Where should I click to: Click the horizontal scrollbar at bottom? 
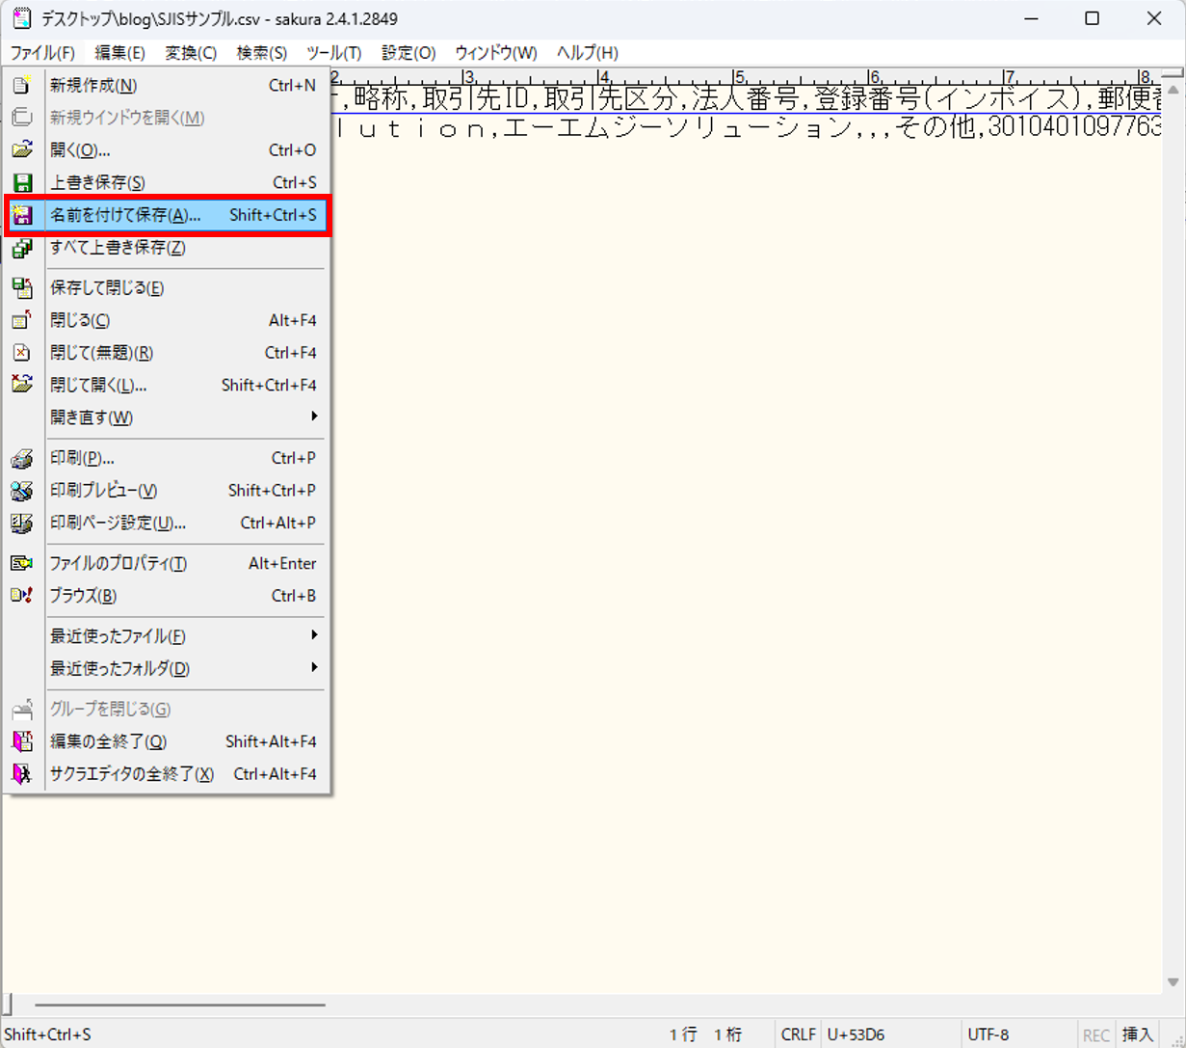pyautogui.click(x=179, y=1005)
